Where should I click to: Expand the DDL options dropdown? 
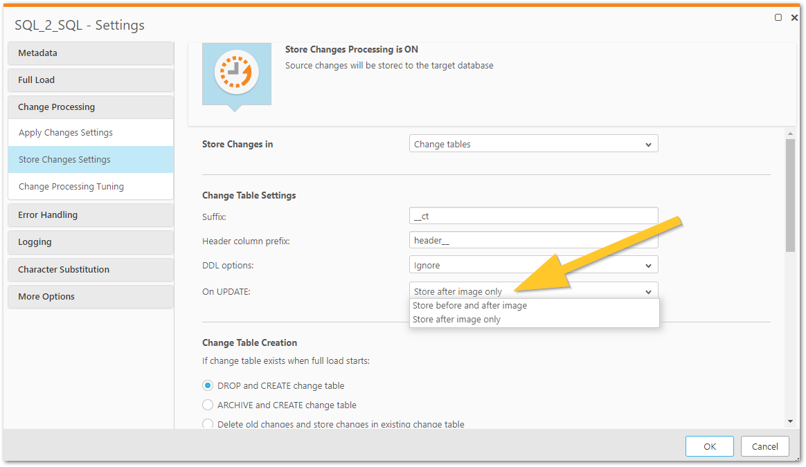point(533,265)
